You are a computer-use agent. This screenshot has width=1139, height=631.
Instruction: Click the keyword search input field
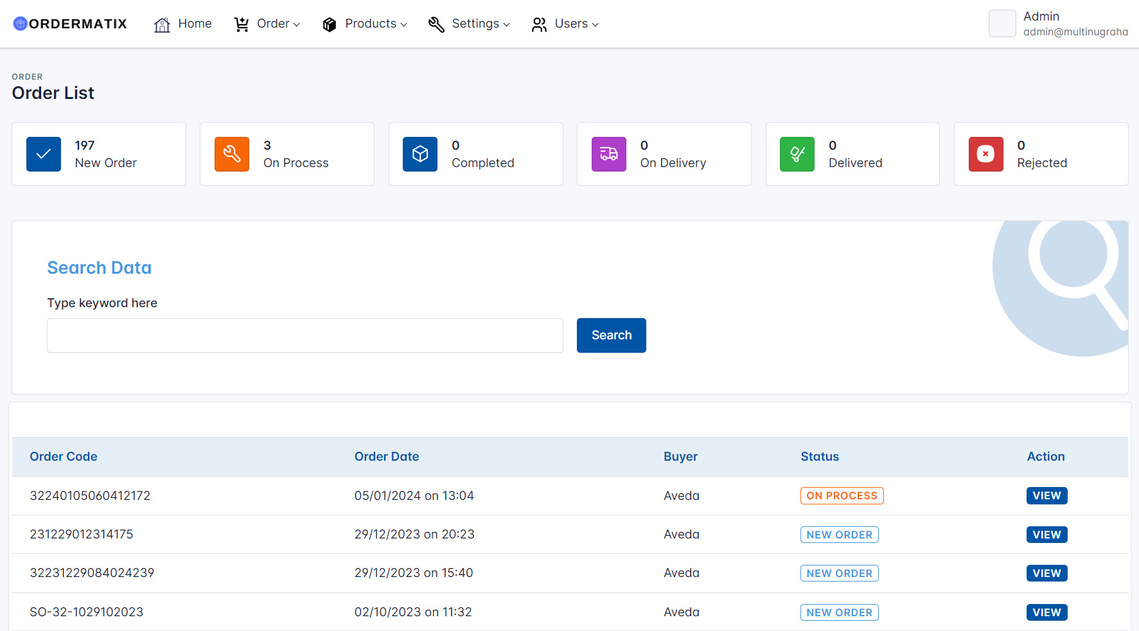(305, 335)
